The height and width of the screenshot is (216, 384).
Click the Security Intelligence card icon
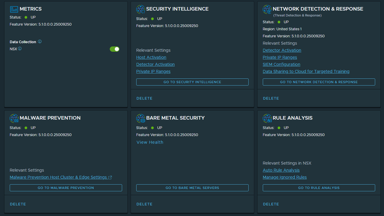click(x=141, y=9)
